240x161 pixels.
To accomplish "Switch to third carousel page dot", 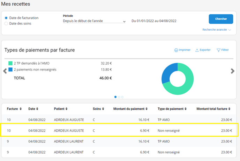I will [x=122, y=97].
